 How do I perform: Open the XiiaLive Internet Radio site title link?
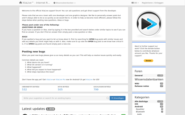click(x=36, y=3)
